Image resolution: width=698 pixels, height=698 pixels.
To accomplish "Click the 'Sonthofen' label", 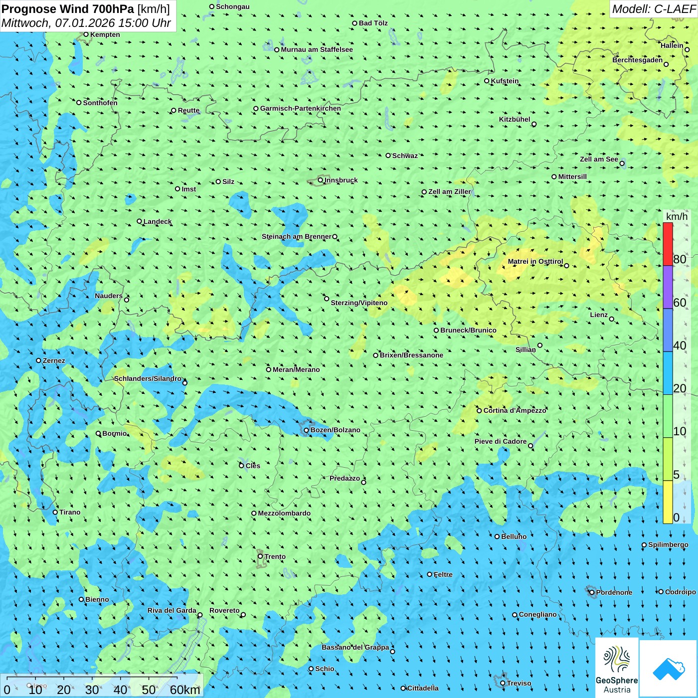I will 100,103.
